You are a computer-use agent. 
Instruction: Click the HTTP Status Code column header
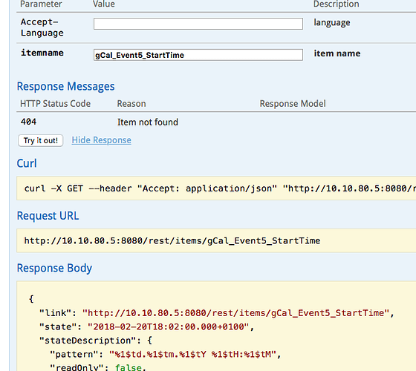coord(56,104)
